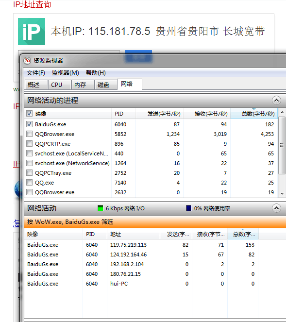The width and height of the screenshot is (286, 322).
Task: Switch to the 概述 tab
Action: point(36,85)
